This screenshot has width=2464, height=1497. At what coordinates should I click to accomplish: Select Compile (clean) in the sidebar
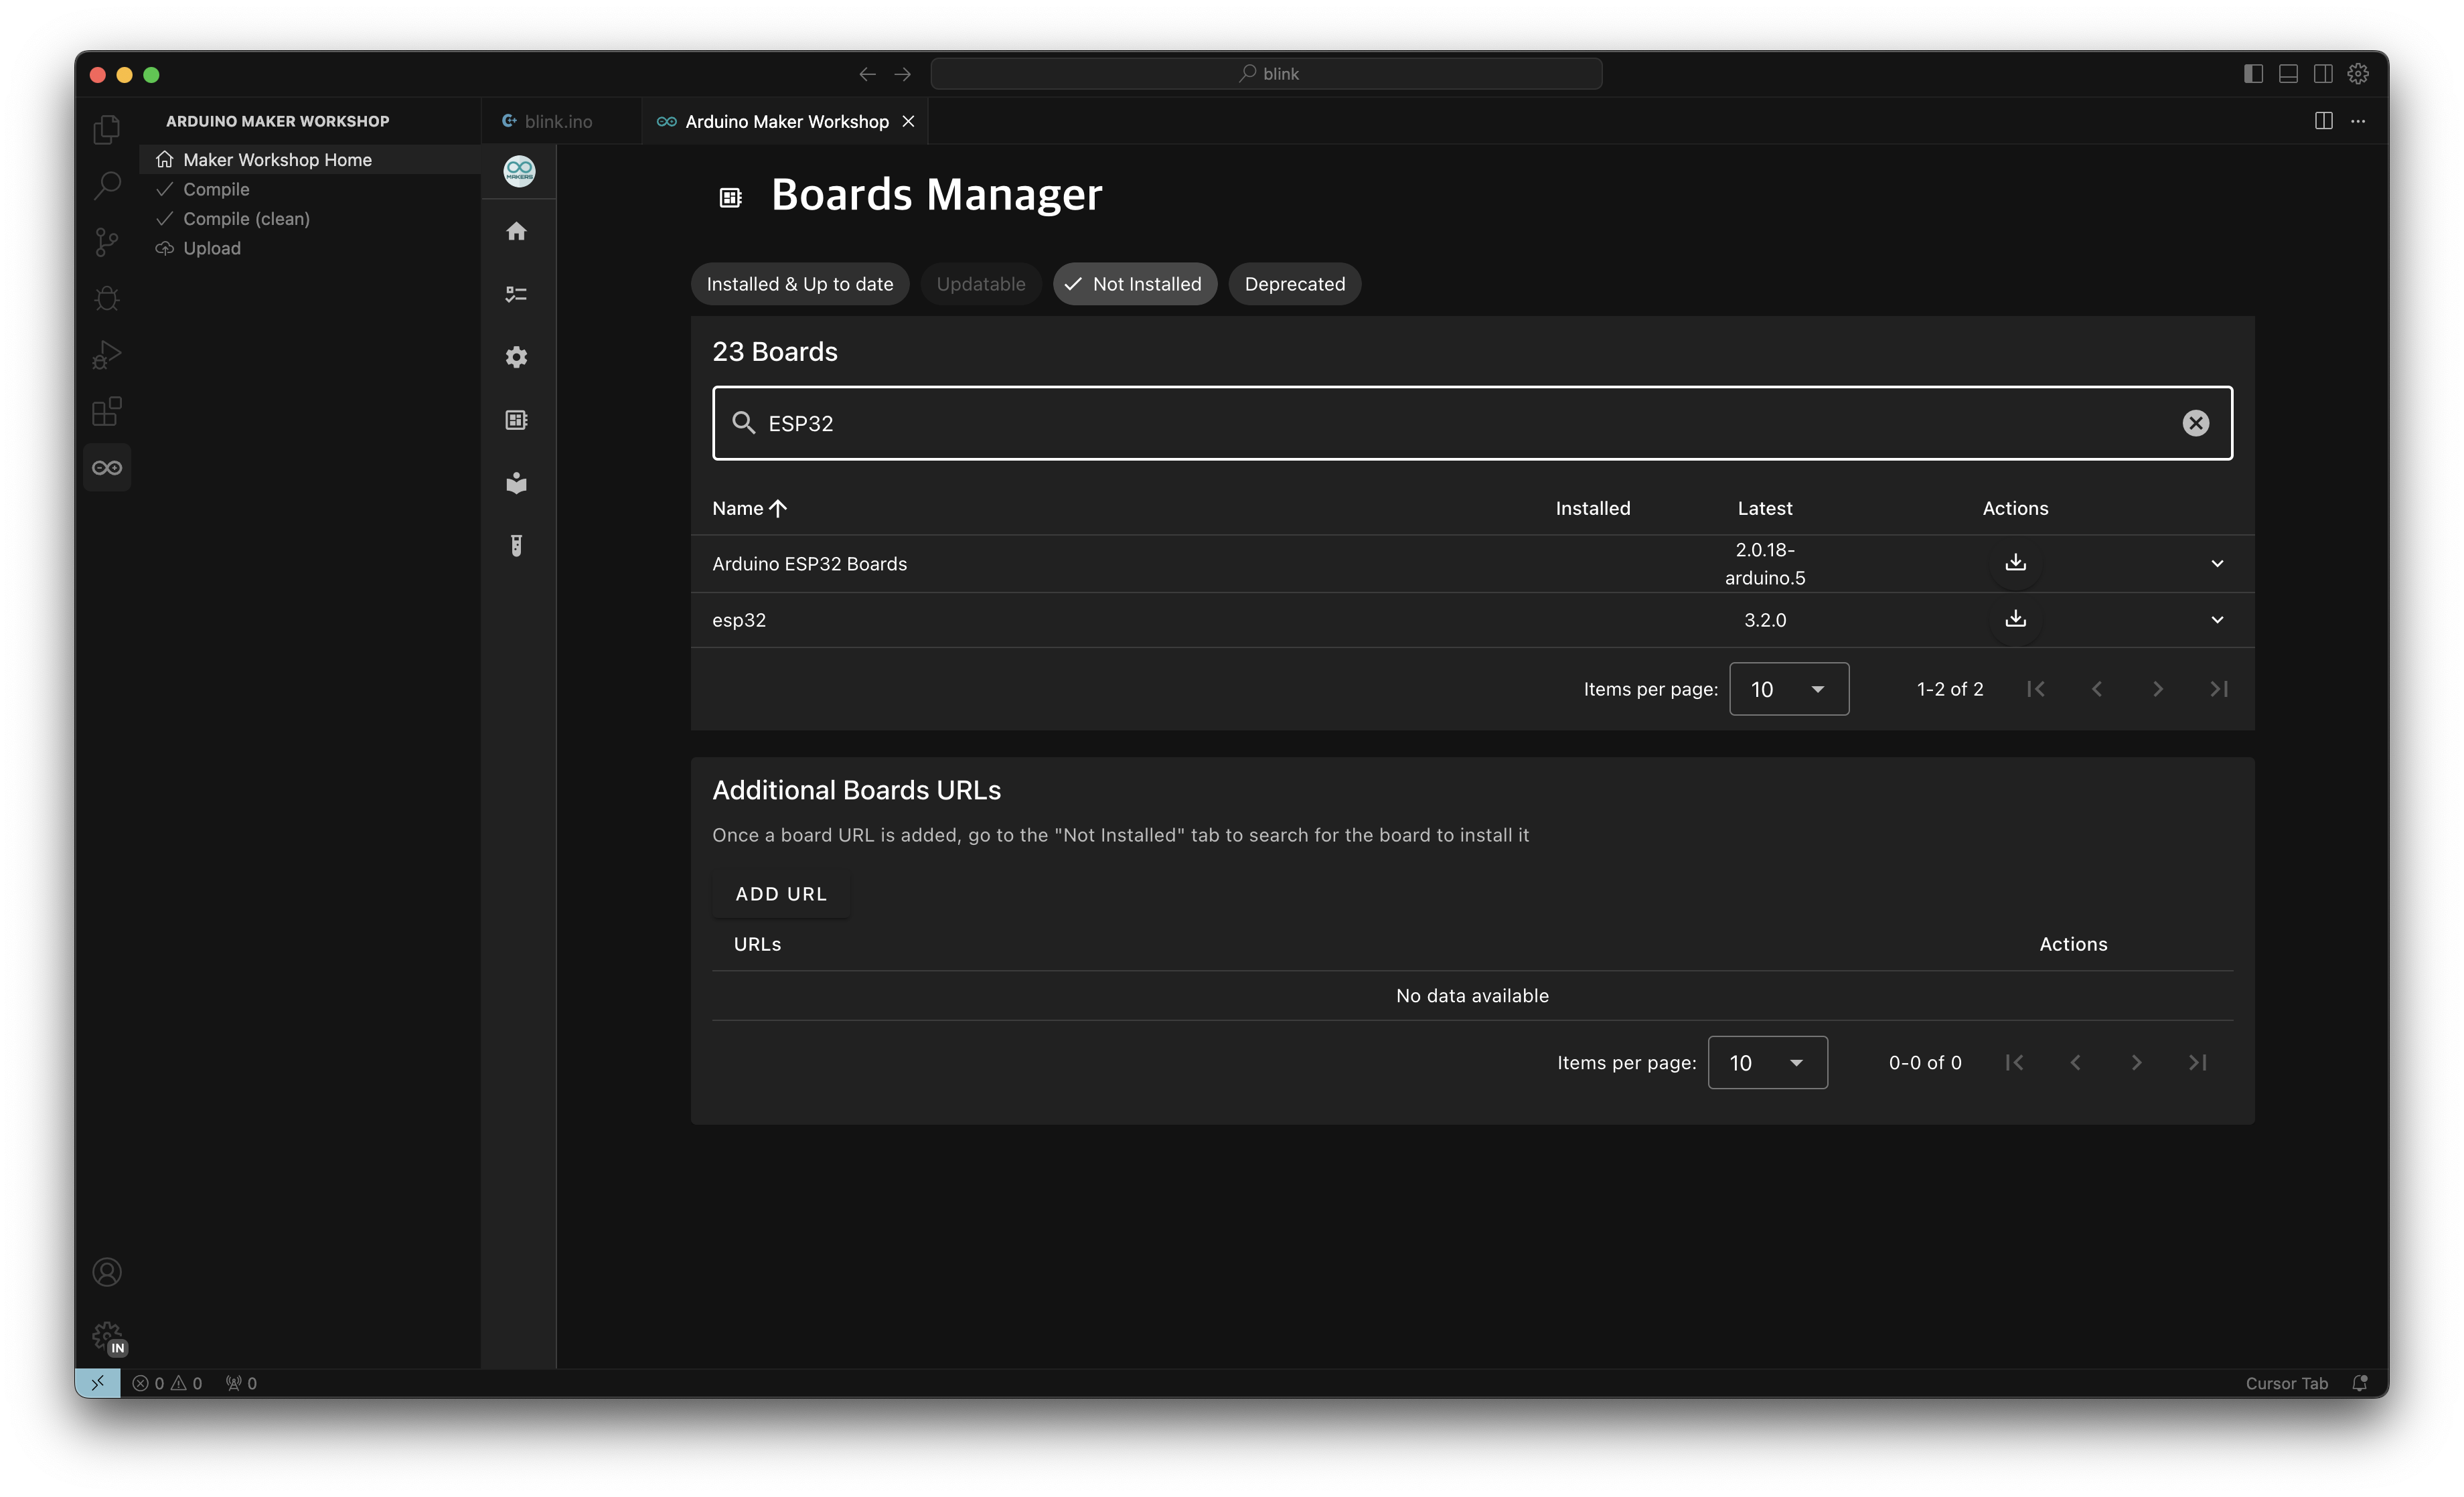[246, 219]
